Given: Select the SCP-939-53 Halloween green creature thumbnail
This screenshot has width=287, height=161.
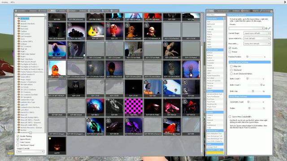Looking at the screenshot, I should click(95, 126).
